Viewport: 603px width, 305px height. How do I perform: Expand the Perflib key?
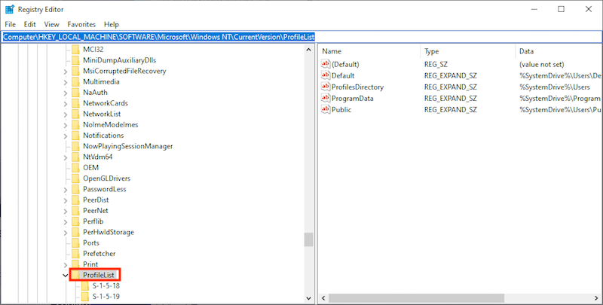click(66, 222)
